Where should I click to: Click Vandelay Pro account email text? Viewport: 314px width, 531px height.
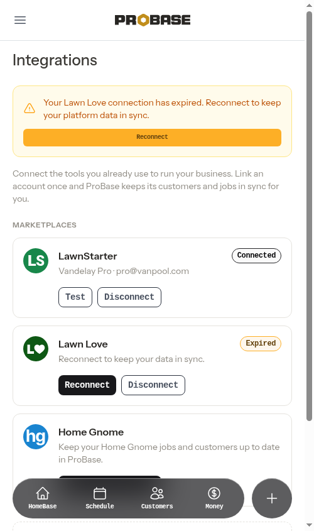[124, 271]
